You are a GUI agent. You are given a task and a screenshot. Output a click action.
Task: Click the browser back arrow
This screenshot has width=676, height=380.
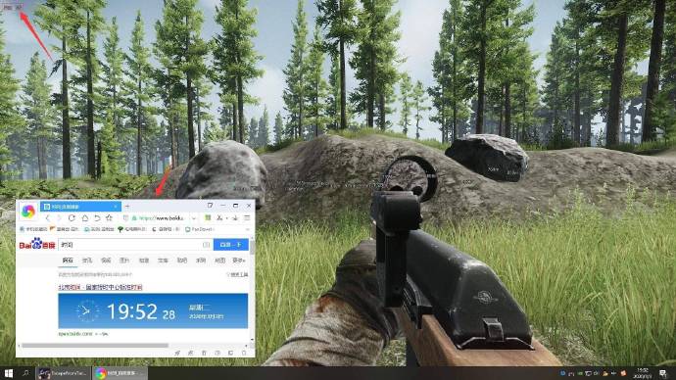[x=48, y=218]
